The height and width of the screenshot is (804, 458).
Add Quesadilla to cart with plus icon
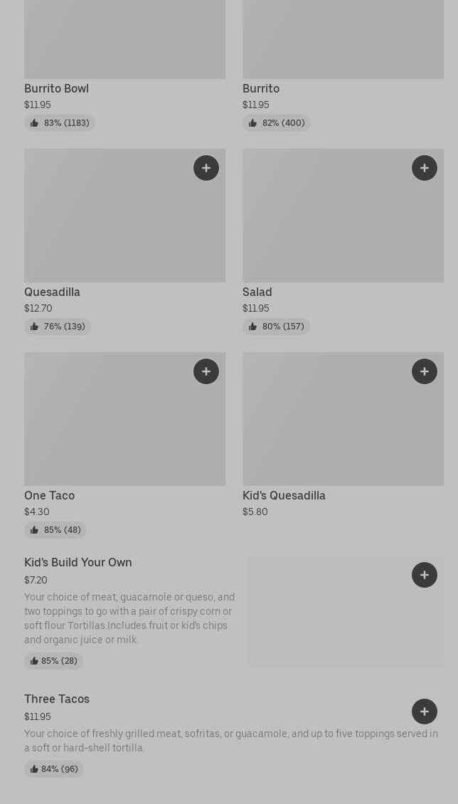pyautogui.click(x=206, y=168)
